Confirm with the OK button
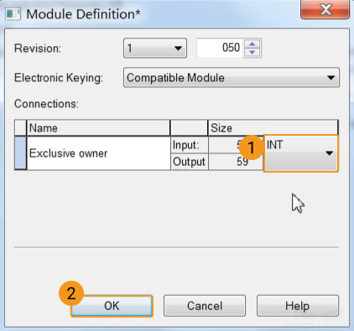 tap(112, 306)
